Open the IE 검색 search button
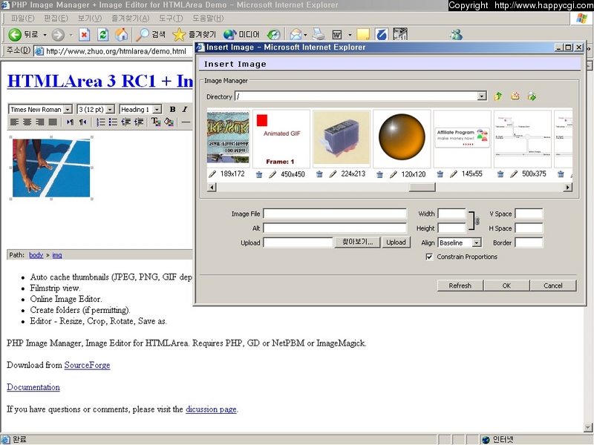This screenshot has height=445, width=594. point(151,35)
